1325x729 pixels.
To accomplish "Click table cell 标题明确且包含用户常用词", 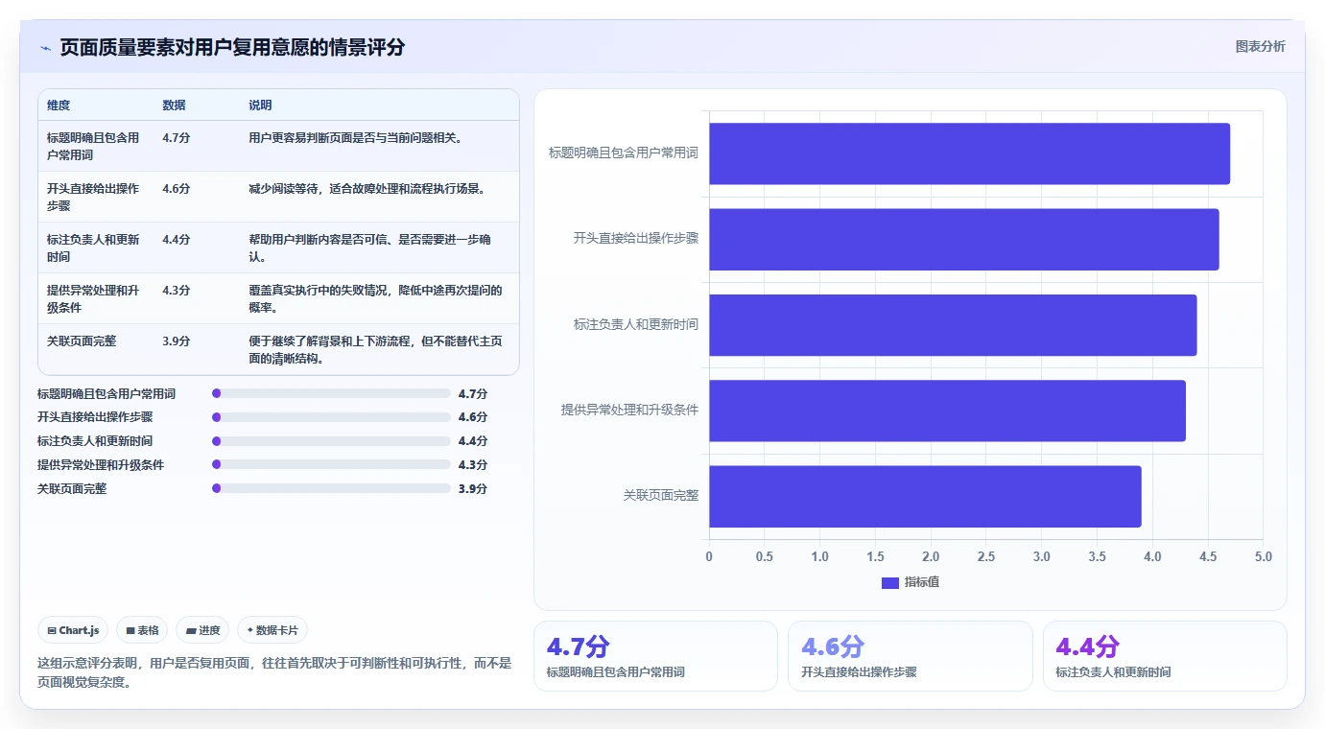I will tap(93, 146).
